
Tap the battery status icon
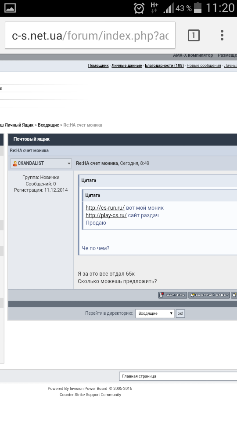click(197, 8)
